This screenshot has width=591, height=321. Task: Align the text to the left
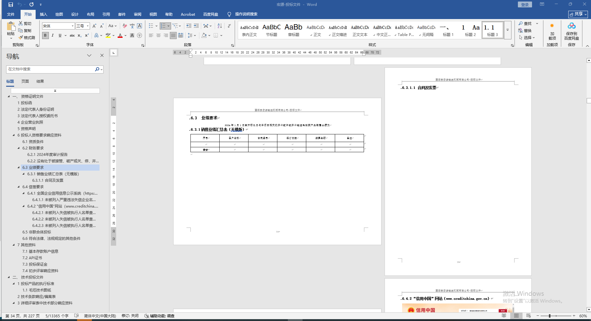151,35
